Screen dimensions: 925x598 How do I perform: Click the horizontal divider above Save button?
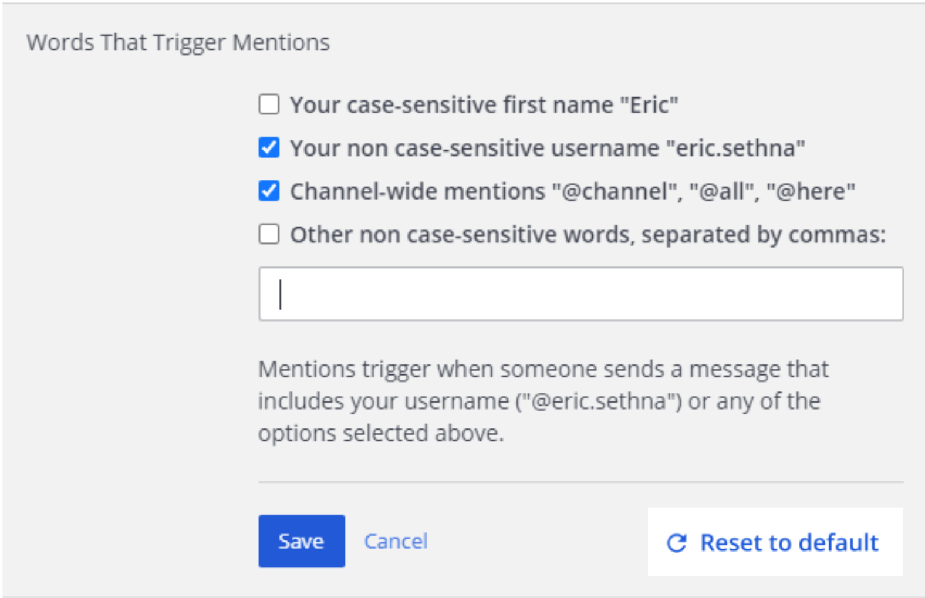point(580,482)
